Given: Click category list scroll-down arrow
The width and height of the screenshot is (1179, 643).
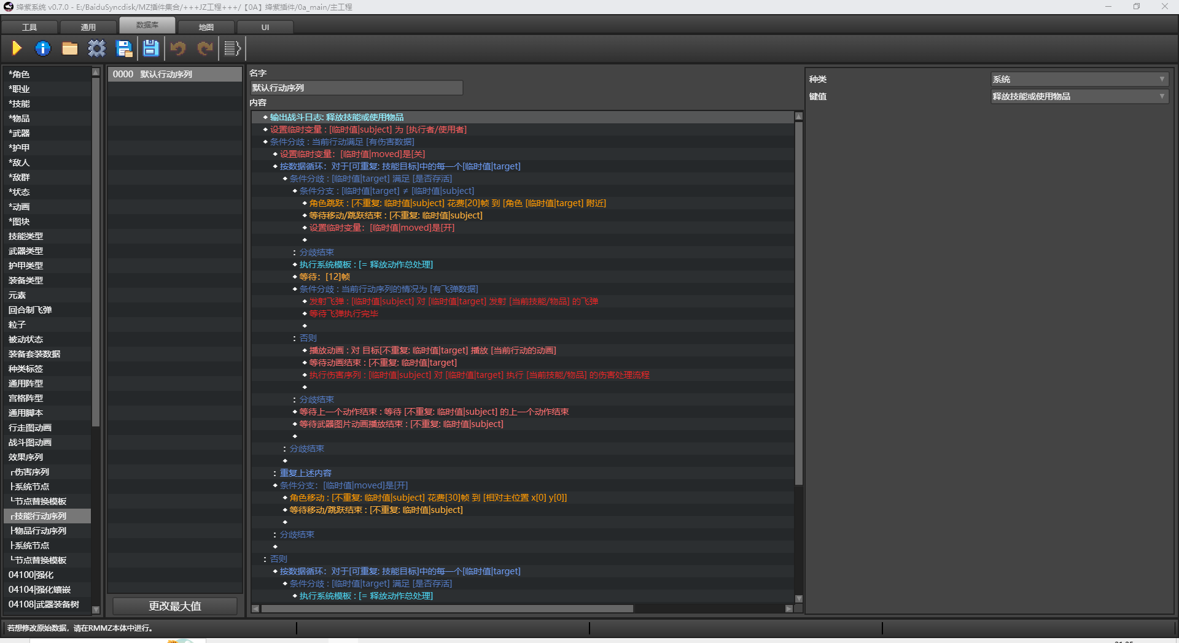Looking at the screenshot, I should coord(96,610).
